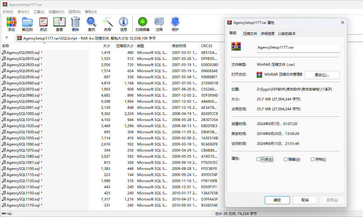Switch to 压缩文件 tab

coord(250,33)
